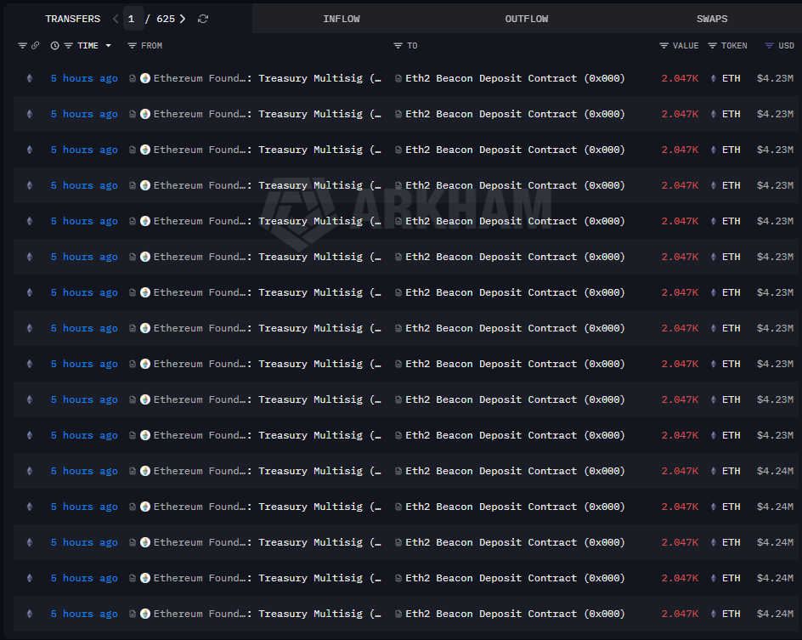Click the filter icon on the VALUE column
This screenshot has height=640, width=802.
[664, 45]
